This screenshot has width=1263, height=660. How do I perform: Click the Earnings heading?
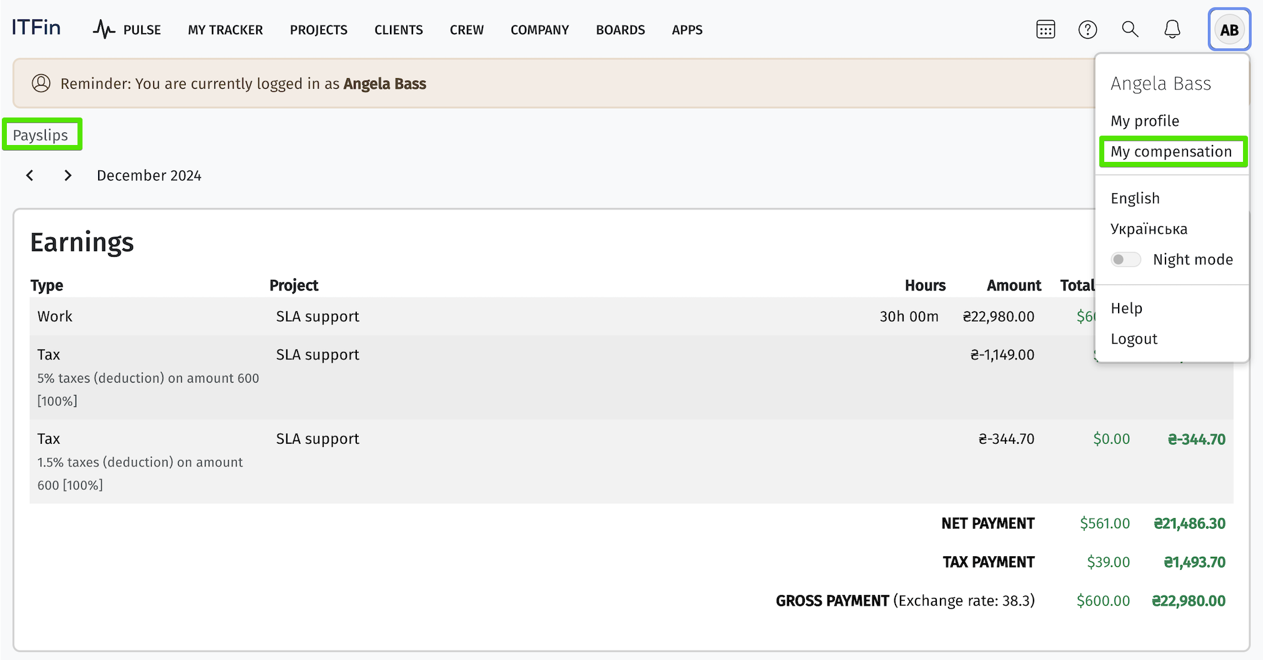point(82,242)
